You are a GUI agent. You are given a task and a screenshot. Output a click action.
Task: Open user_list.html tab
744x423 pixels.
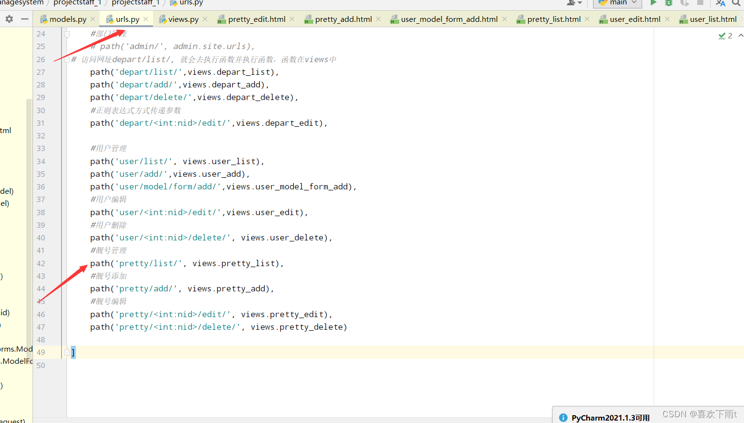click(713, 19)
